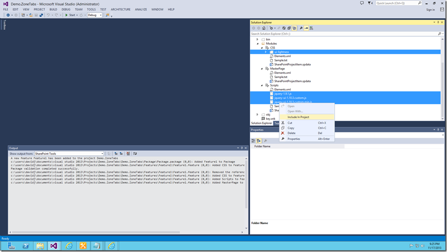Choose Cut from the context menu

[307, 123]
